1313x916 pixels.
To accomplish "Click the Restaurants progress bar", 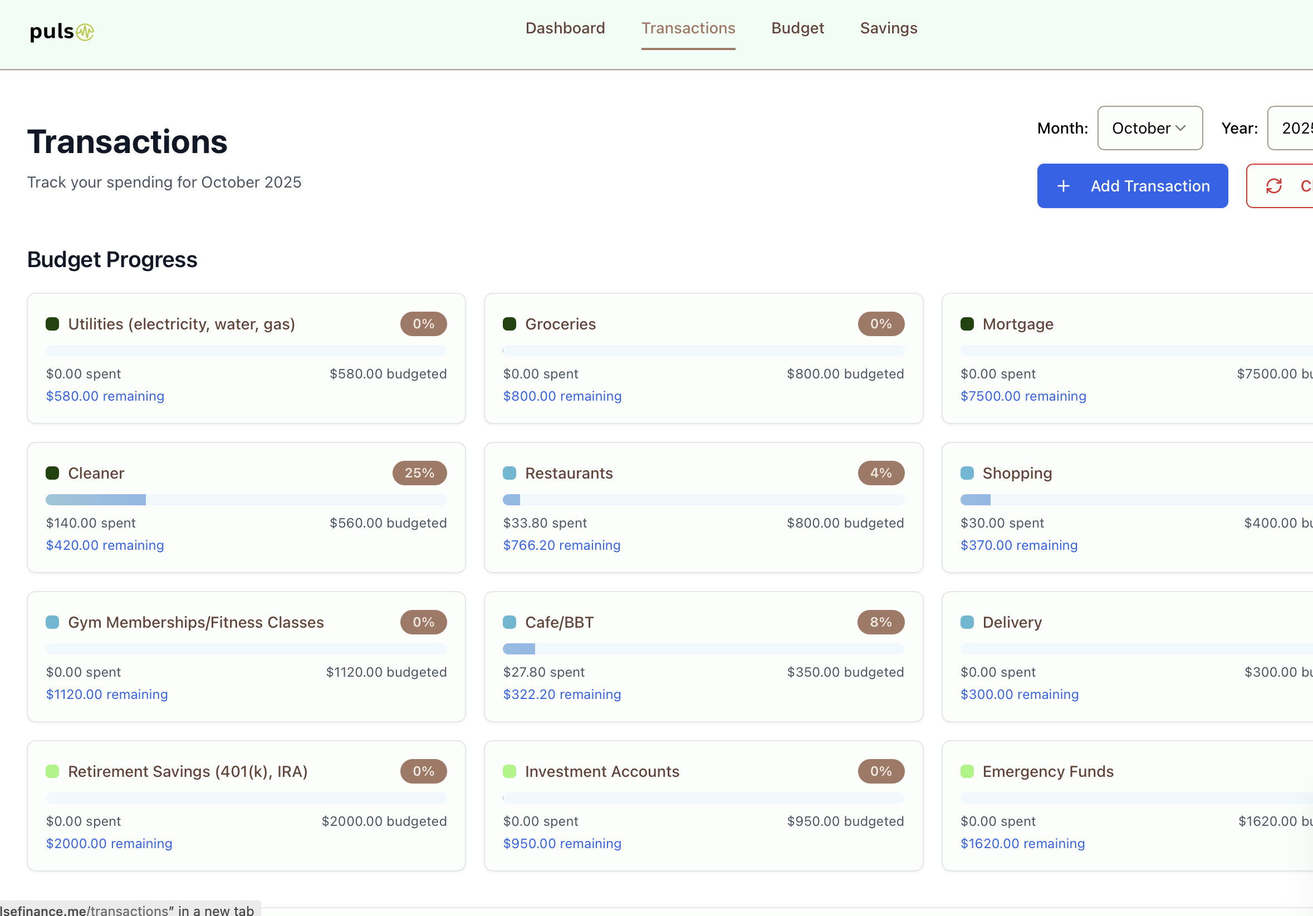I will (x=703, y=500).
